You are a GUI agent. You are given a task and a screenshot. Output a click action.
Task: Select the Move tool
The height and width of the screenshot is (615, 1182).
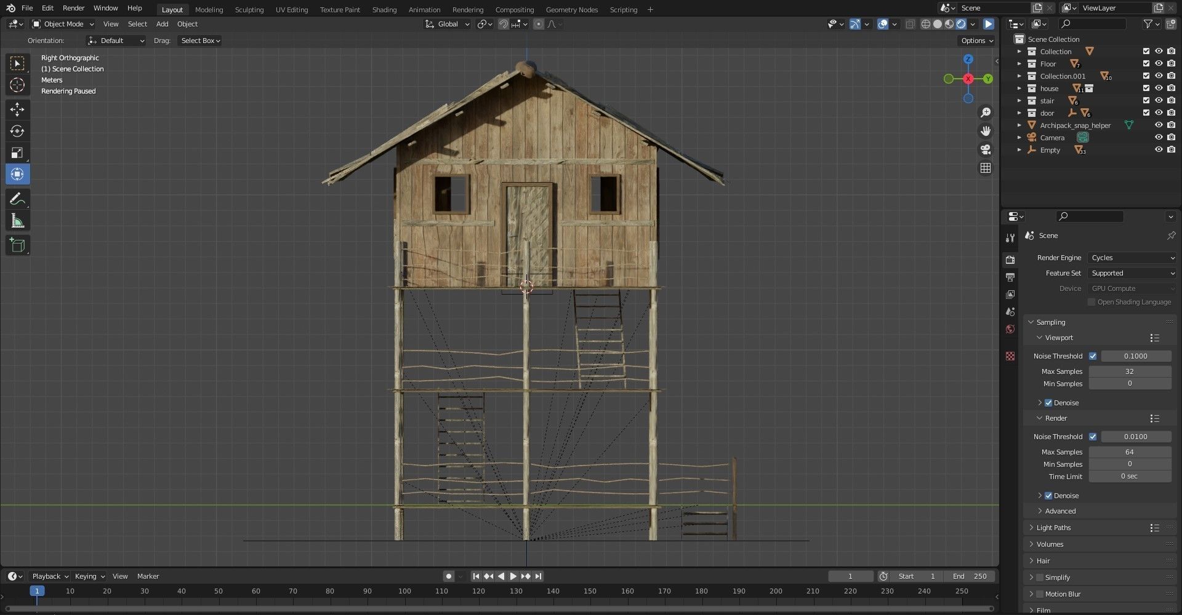pyautogui.click(x=17, y=109)
